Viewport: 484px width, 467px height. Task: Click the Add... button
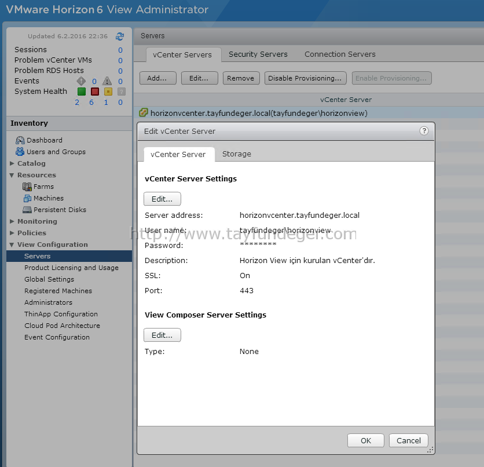157,78
